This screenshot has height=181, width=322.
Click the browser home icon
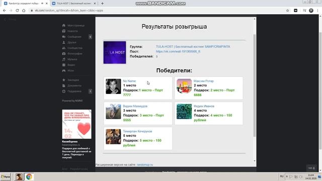click(24, 11)
